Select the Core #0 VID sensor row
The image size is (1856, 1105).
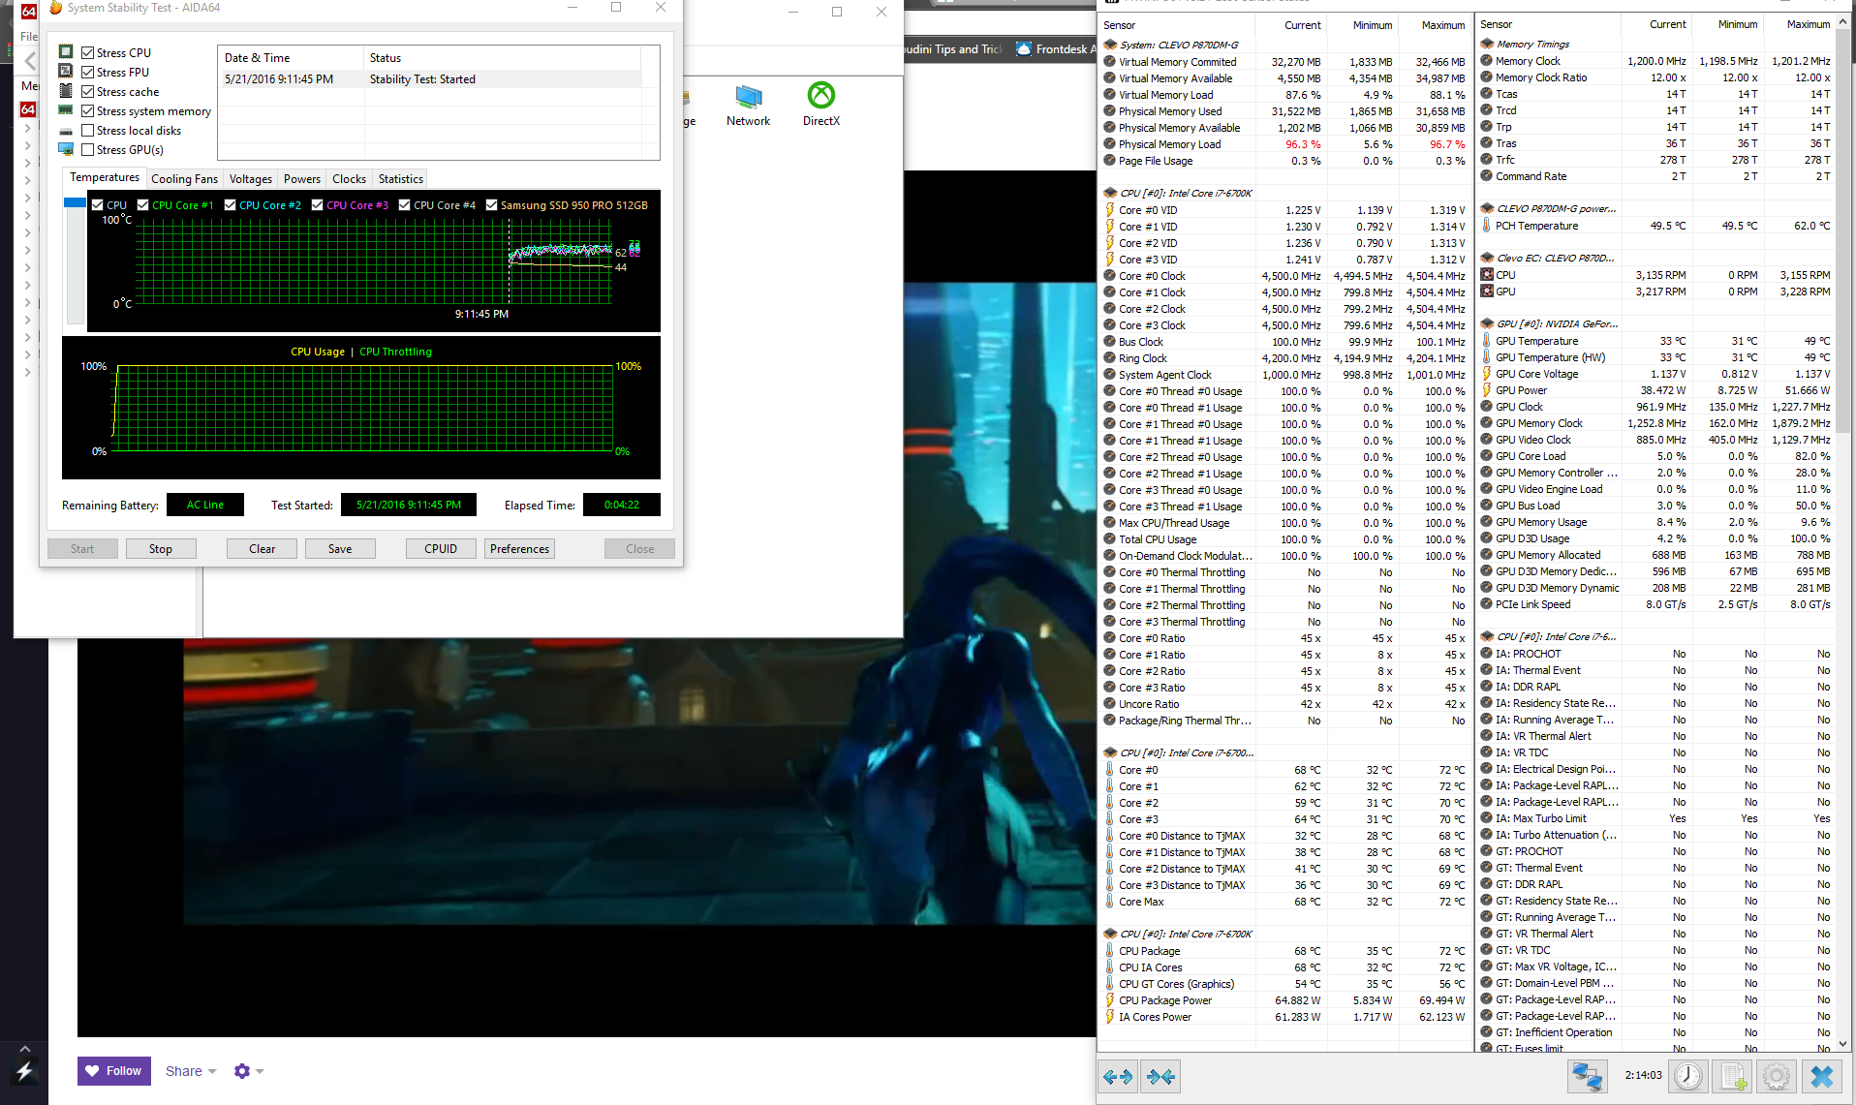coord(1284,210)
